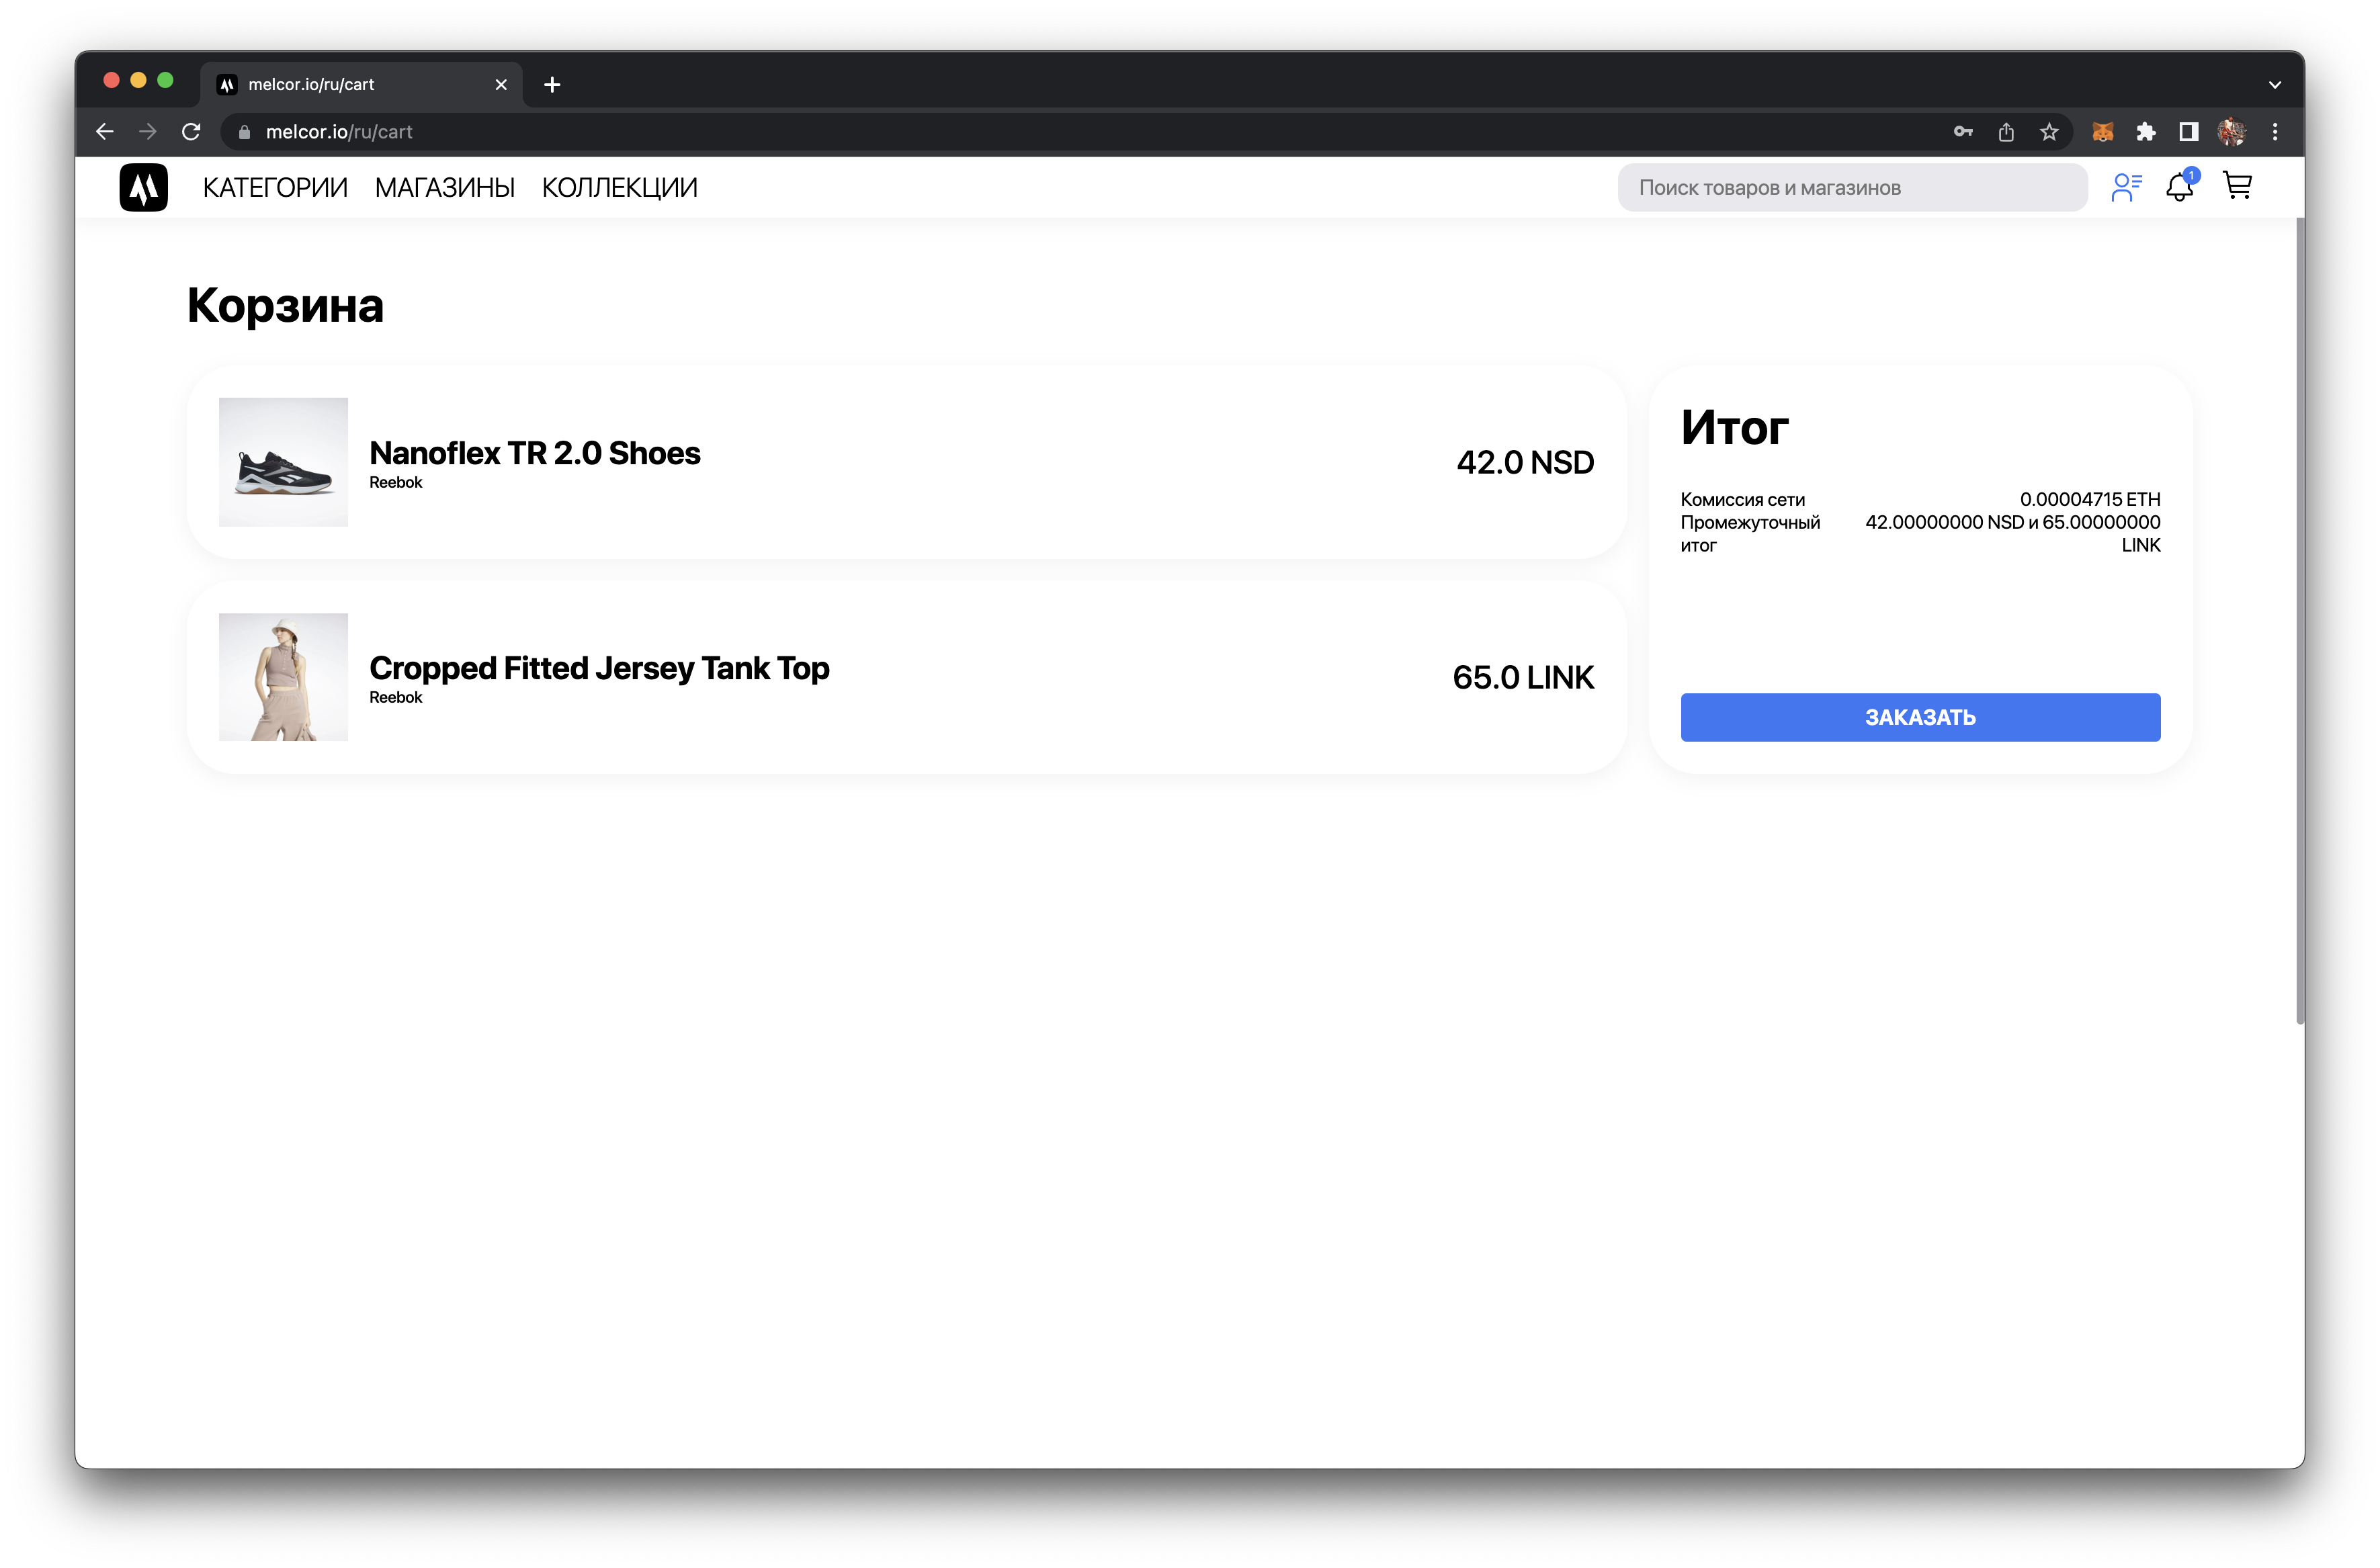
Task: Click the Комиссия сети label
Action: point(1743,499)
